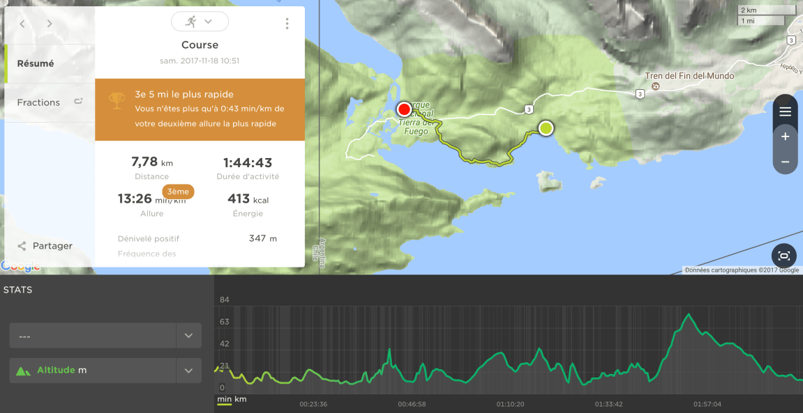Image resolution: width=803 pixels, height=413 pixels.
Task: Click the recenter map view button
Action: [x=783, y=256]
